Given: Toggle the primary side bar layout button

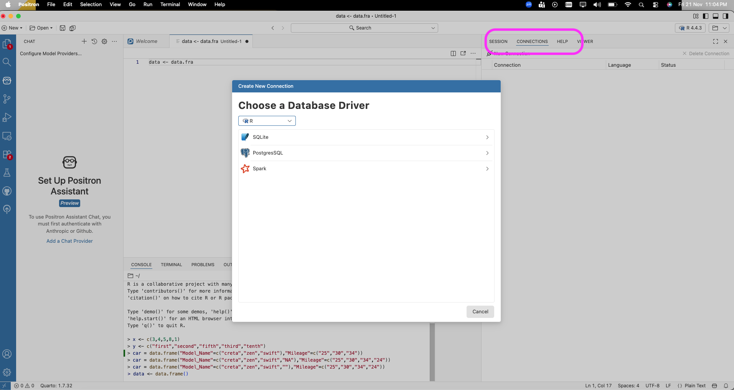Looking at the screenshot, I should (706, 16).
